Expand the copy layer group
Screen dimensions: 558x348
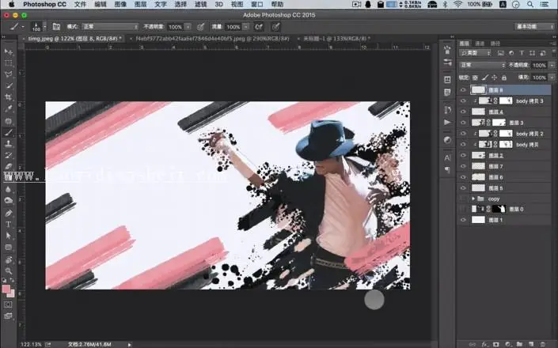[x=473, y=199]
